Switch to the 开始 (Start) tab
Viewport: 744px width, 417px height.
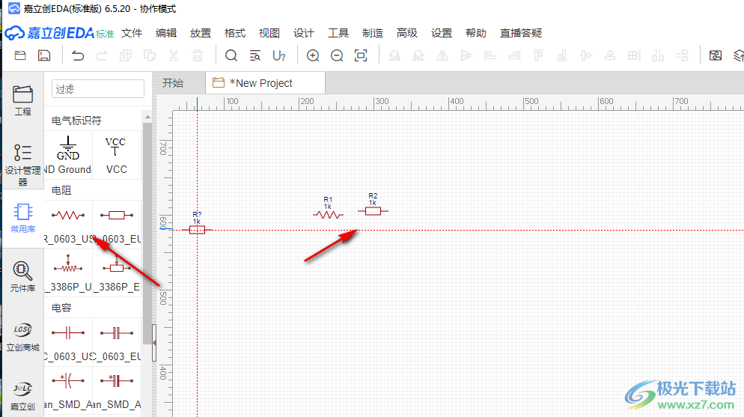click(x=173, y=83)
